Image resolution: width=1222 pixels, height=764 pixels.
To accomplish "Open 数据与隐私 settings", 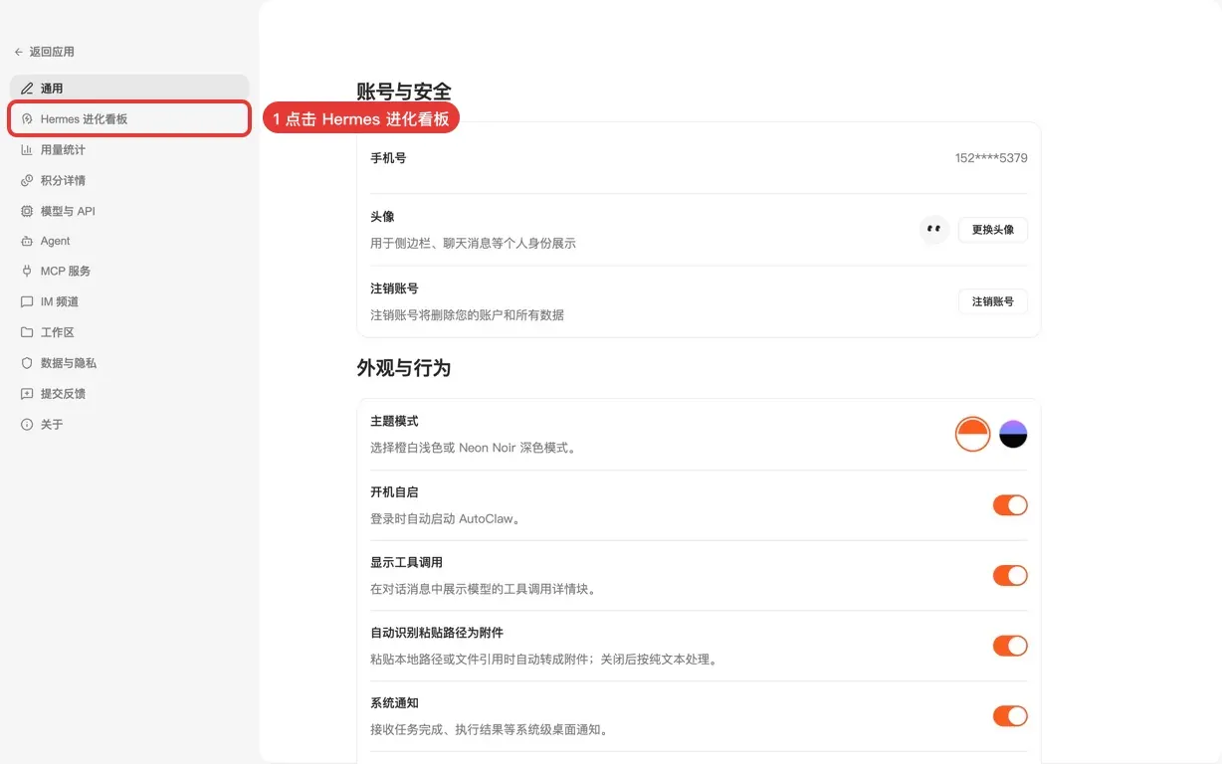I will coord(129,363).
